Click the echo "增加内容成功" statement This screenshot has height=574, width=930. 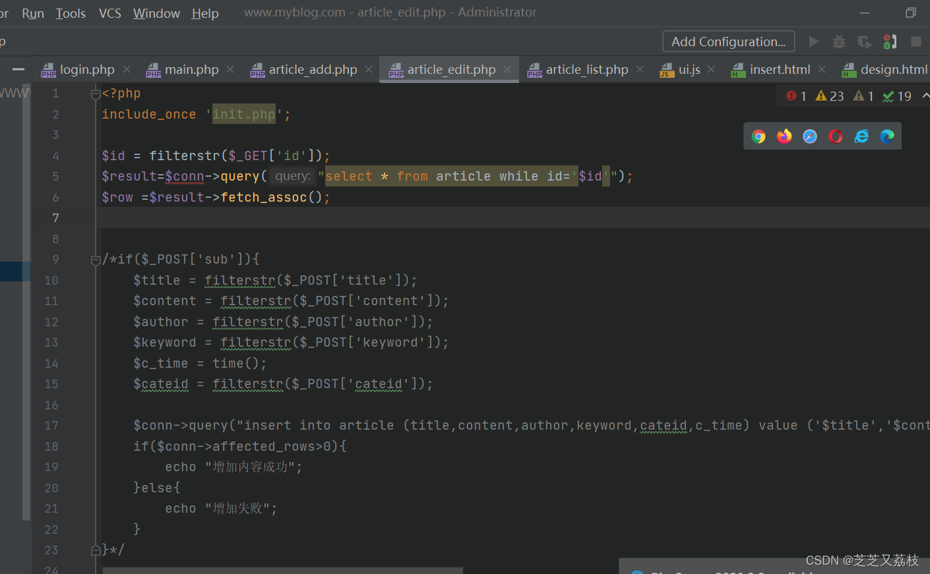click(233, 467)
